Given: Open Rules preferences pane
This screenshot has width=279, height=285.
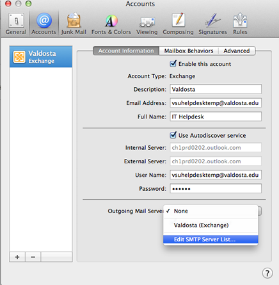Looking at the screenshot, I should pyautogui.click(x=240, y=24).
